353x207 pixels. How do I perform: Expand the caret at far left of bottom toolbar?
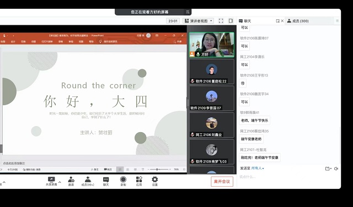[x=4, y=182]
